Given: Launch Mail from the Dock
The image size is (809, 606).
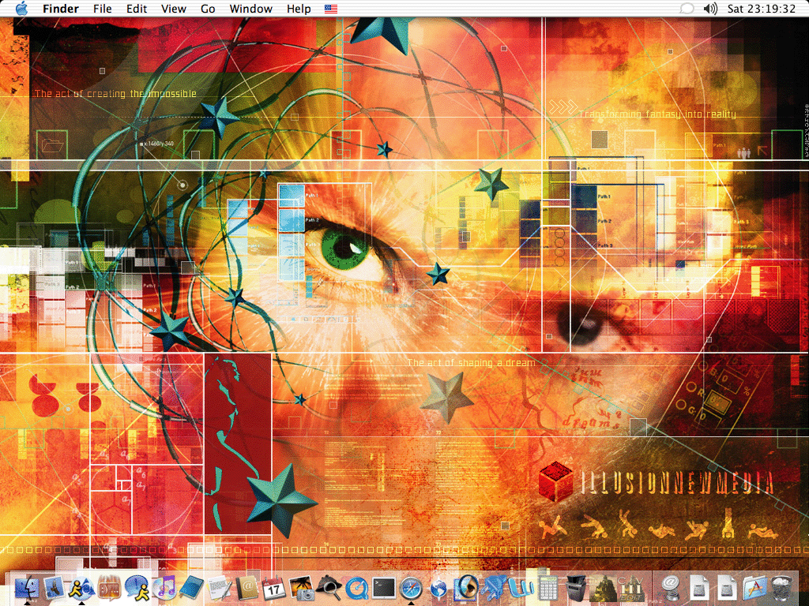Looking at the screenshot, I should [54, 588].
